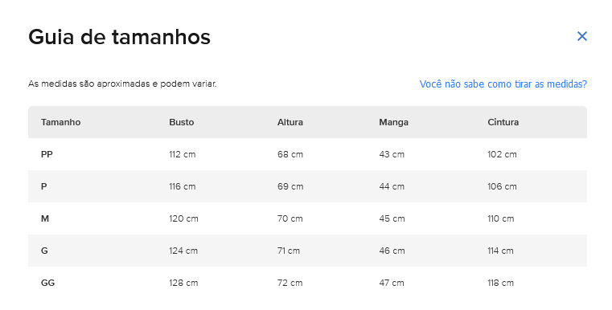Click the 45 cm sleeve value
The height and width of the screenshot is (310, 612).
pyautogui.click(x=392, y=218)
